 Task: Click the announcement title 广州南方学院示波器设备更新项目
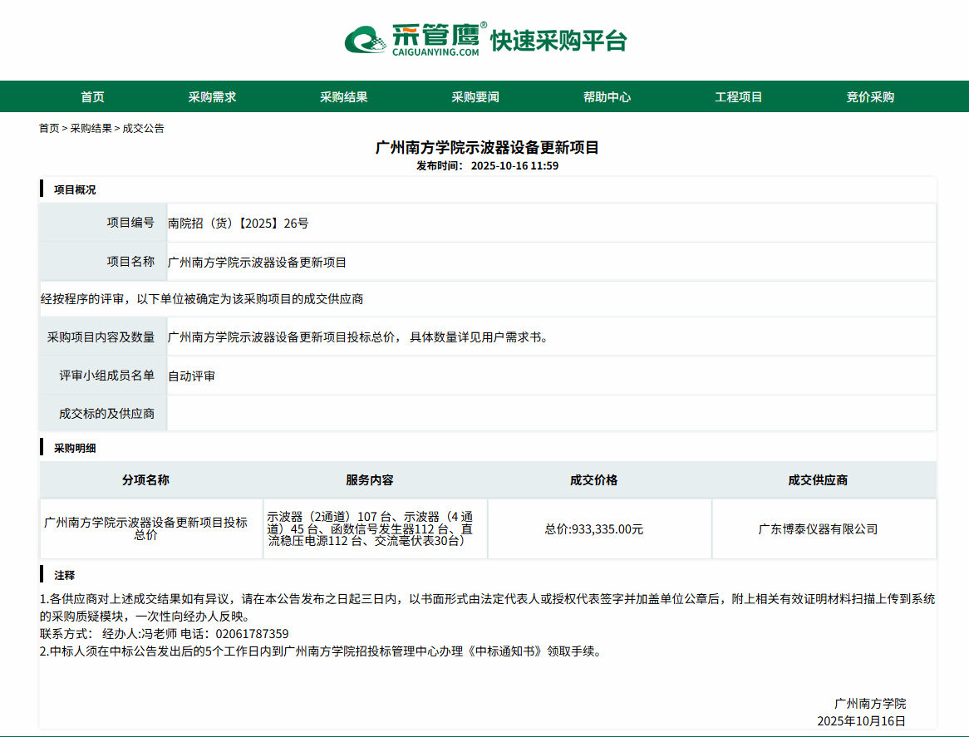[x=487, y=148]
